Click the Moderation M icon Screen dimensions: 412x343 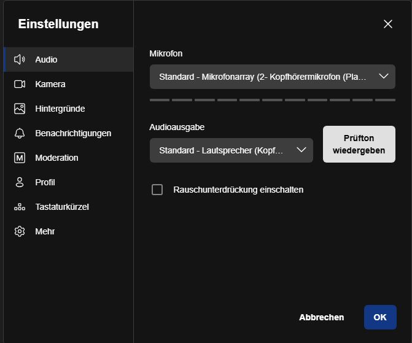(x=20, y=158)
